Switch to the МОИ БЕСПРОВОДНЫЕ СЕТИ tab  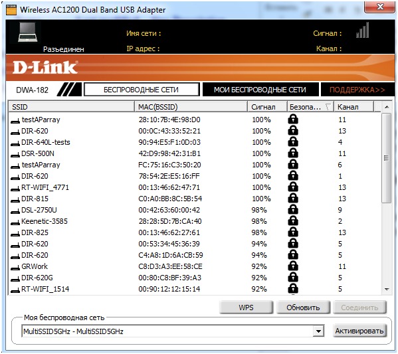[x=260, y=90]
